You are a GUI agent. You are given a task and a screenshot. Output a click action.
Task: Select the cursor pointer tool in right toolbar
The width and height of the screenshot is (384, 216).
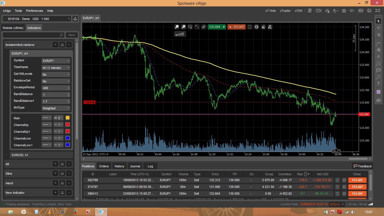(x=378, y=21)
